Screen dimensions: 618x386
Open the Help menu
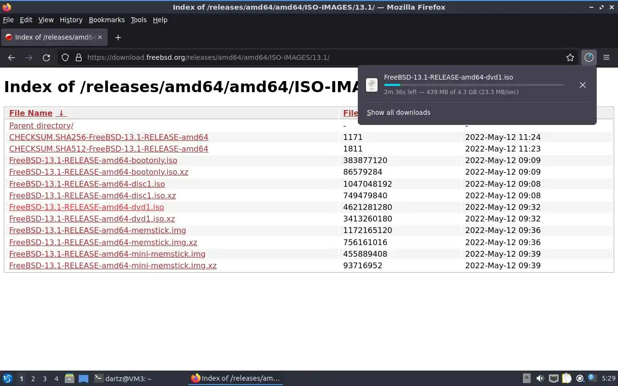tap(160, 20)
